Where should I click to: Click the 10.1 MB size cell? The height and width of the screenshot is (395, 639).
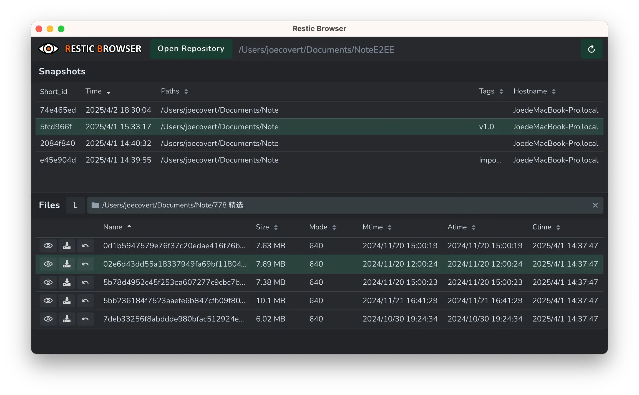click(270, 301)
